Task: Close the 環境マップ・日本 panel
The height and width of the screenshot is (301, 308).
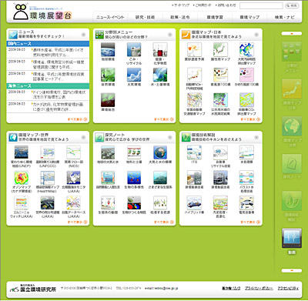Action: (256, 35)
